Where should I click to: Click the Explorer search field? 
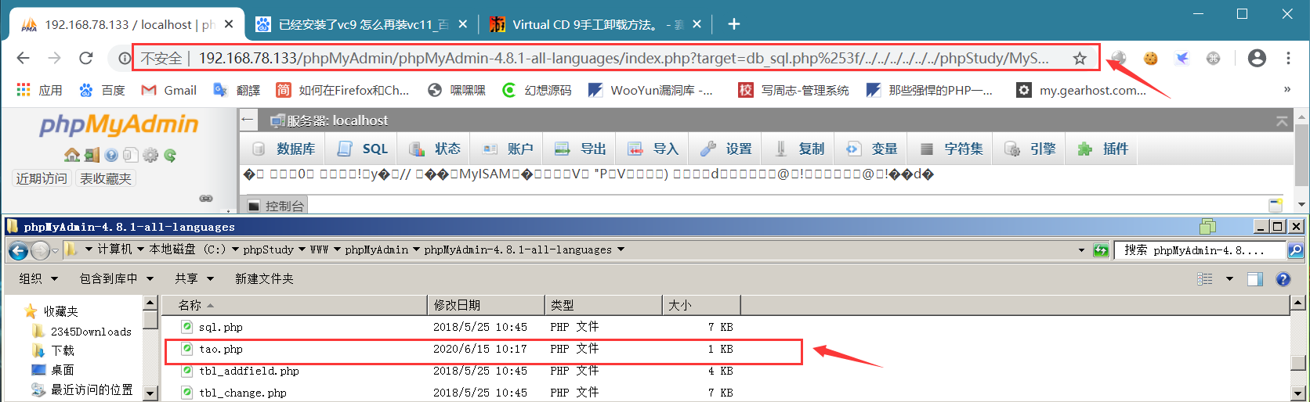pos(1201,250)
